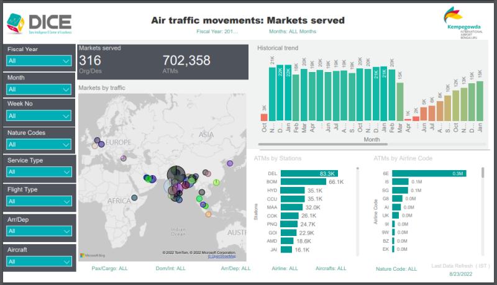Click the DICE logo icon
Screen dimensions: 497x285
click(x=14, y=24)
